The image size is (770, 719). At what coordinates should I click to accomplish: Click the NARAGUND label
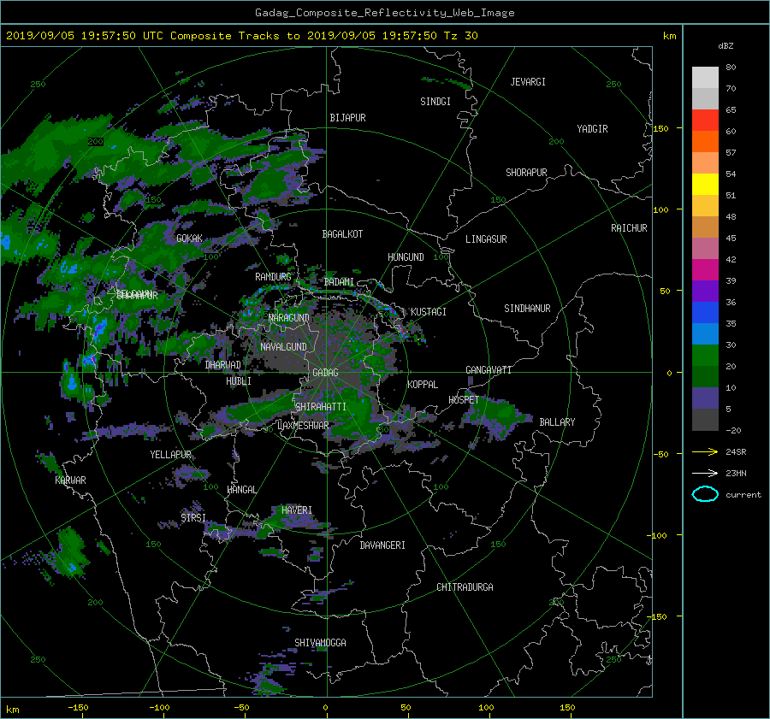289,318
